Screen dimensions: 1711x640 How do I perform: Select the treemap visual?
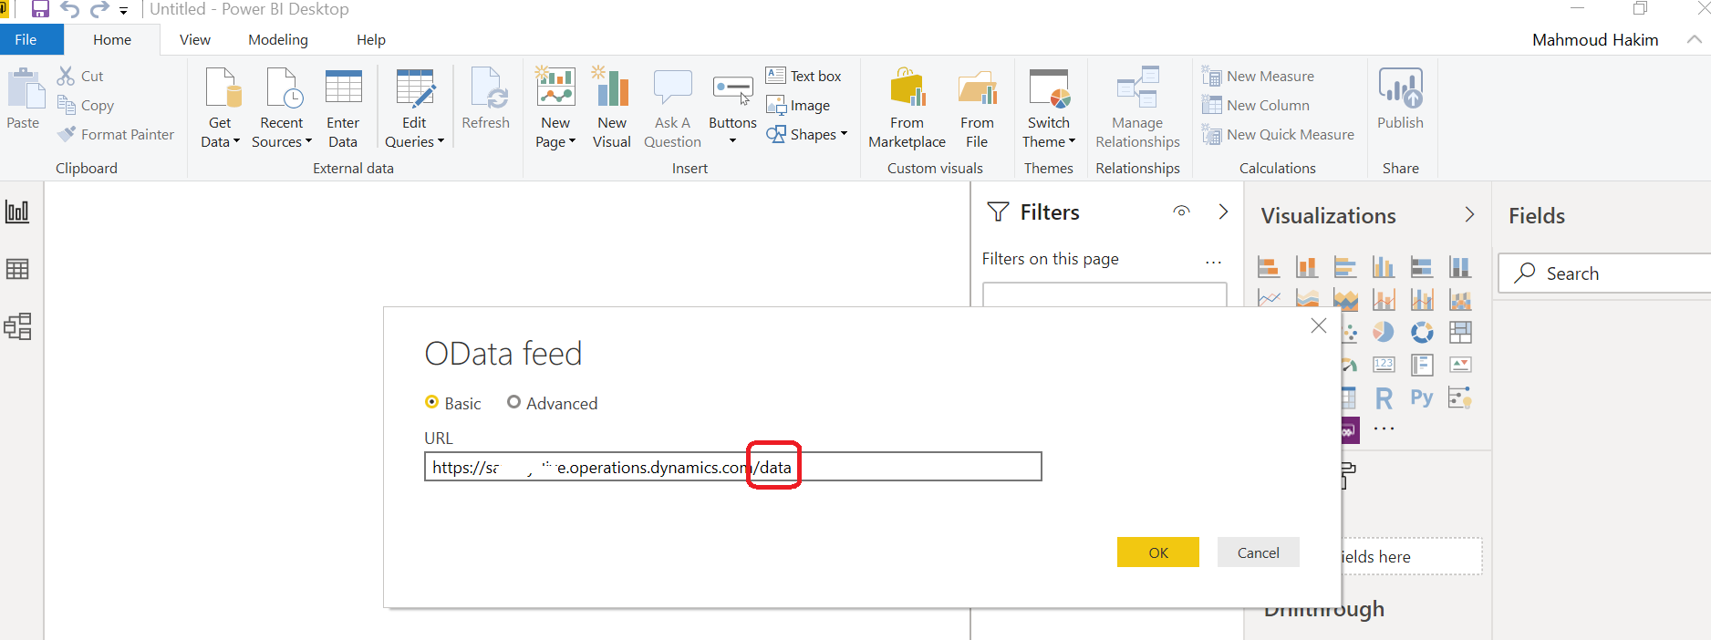pos(1460,332)
